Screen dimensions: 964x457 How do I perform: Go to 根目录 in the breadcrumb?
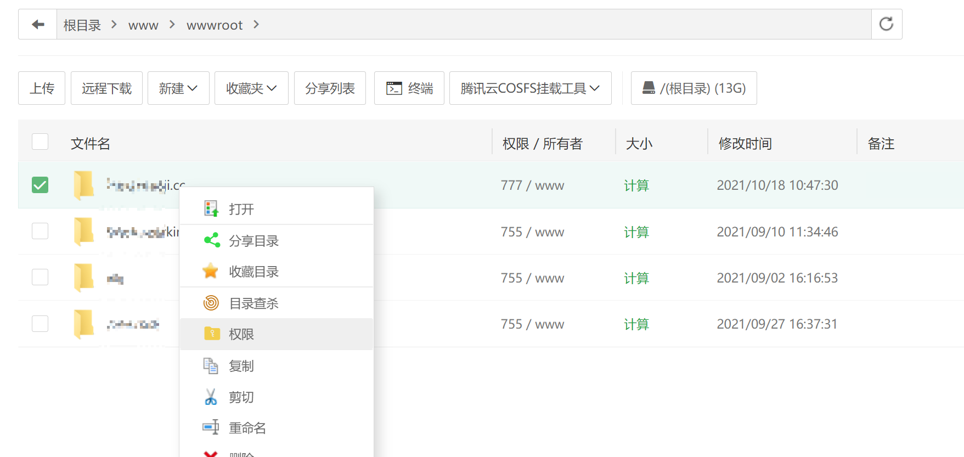[x=82, y=25]
